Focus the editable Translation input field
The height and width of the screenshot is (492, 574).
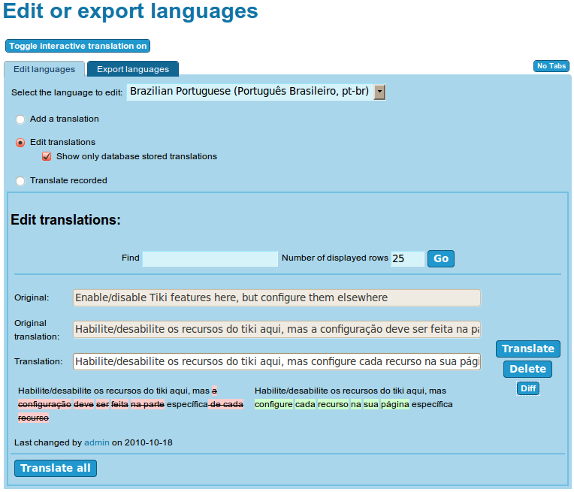[x=276, y=361]
